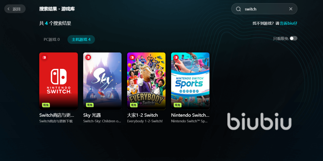Select the 主机游戏 4 tab
Screen dimensions: 323x161
(x=81, y=39)
